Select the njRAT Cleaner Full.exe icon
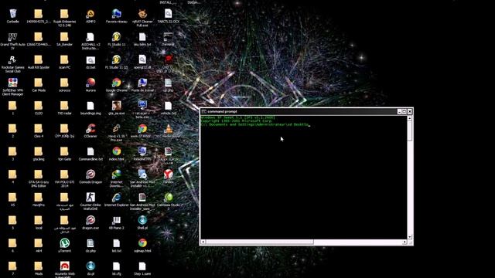Image resolution: width=495 pixels, height=278 pixels. pos(142,14)
